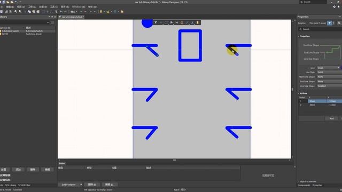This screenshot has width=342, height=192.
Task: Open the mode dropdown in main toolbar
Action: tap(74, 12)
